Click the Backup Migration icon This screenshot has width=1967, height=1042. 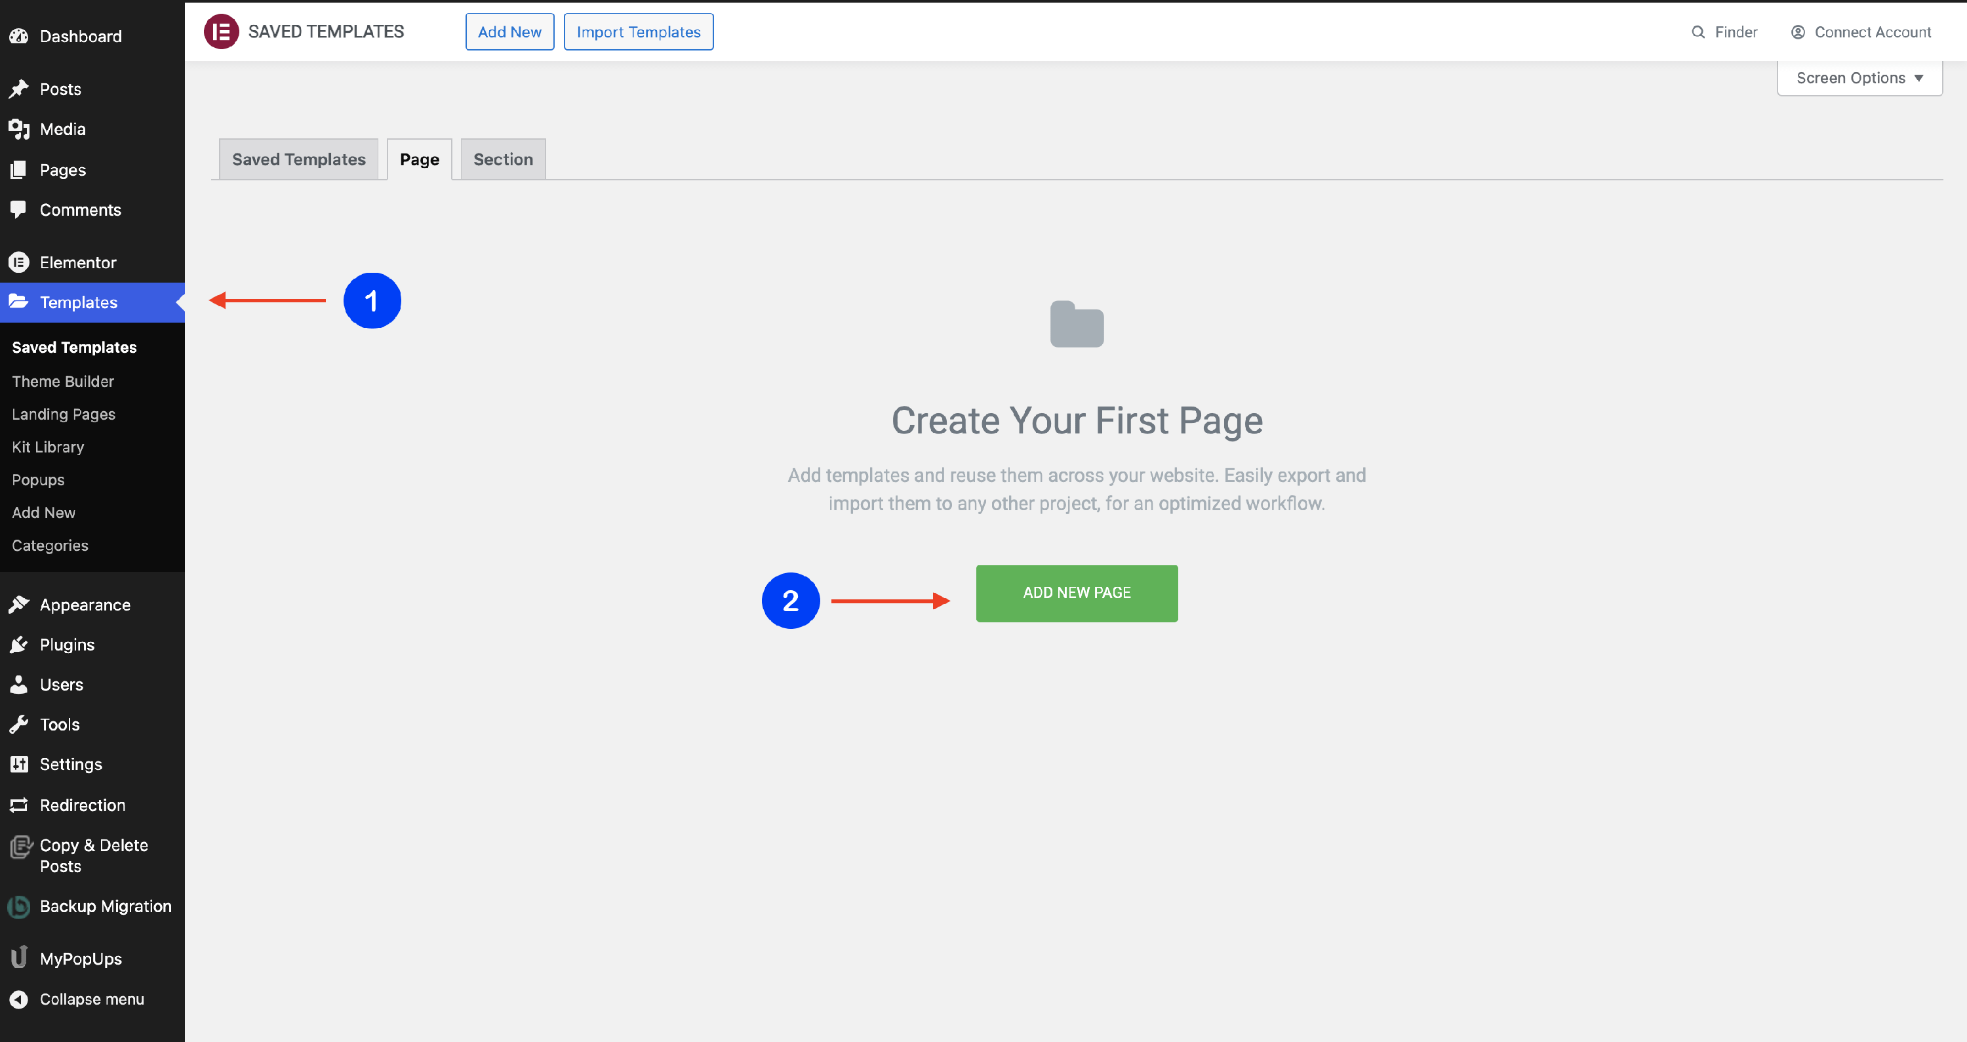[x=19, y=907]
